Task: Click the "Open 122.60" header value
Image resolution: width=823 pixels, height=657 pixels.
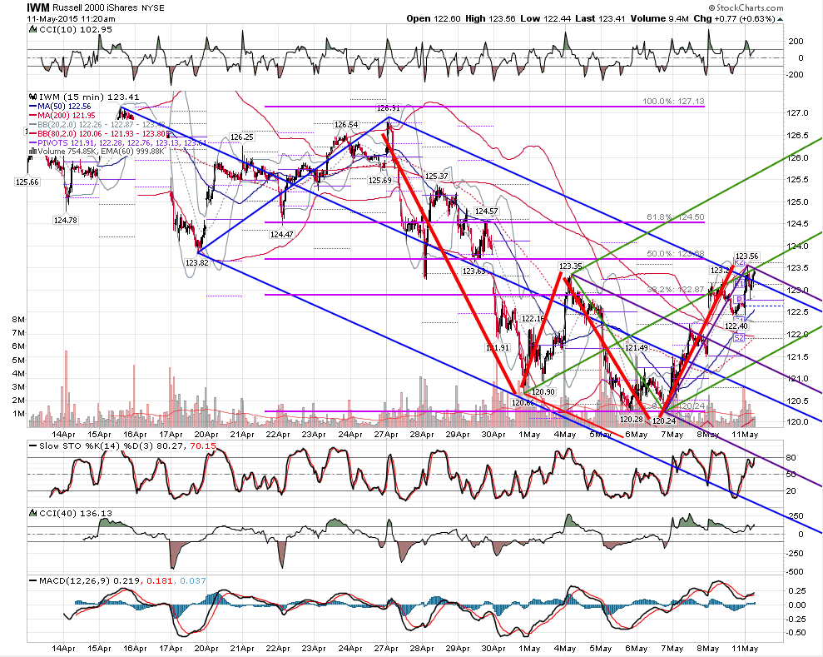Action: (x=434, y=19)
